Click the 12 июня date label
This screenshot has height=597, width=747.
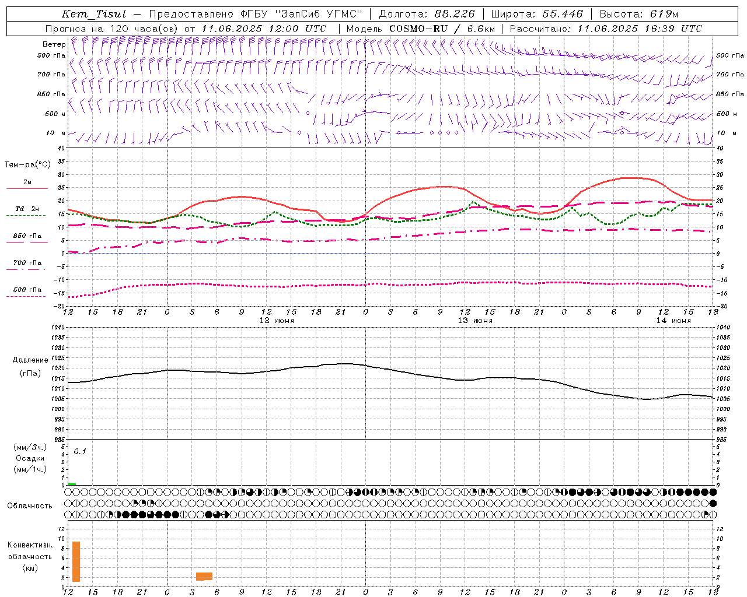pyautogui.click(x=277, y=321)
